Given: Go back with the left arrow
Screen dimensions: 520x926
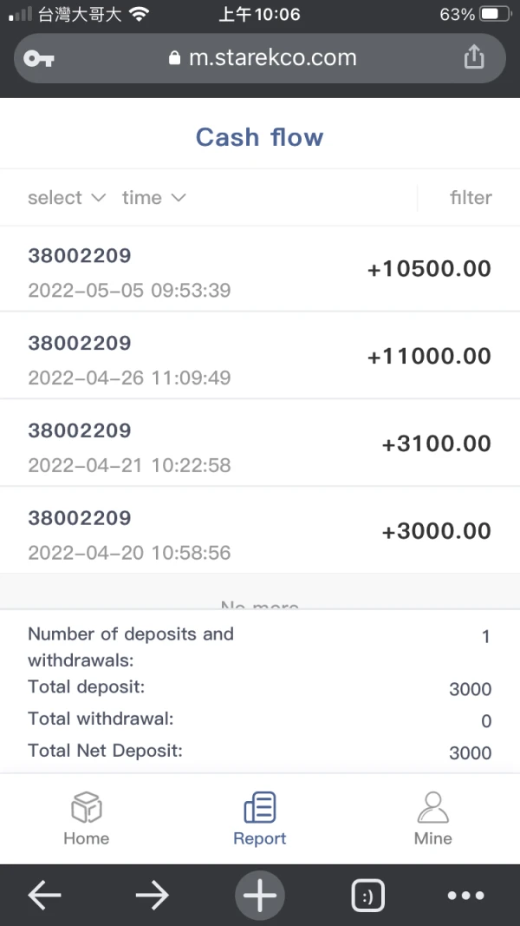Looking at the screenshot, I should tap(44, 896).
